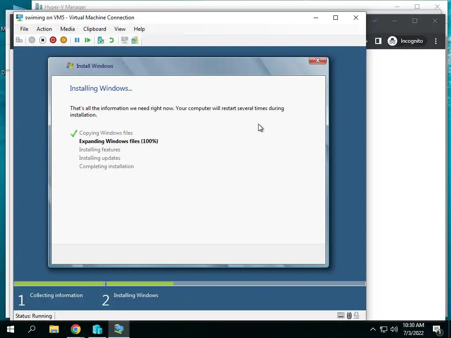451x338 pixels.
Task: Open network settings from the tray
Action: point(384,329)
